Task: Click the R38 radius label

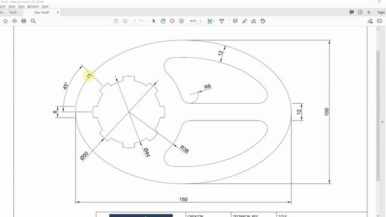Action: coord(185,149)
